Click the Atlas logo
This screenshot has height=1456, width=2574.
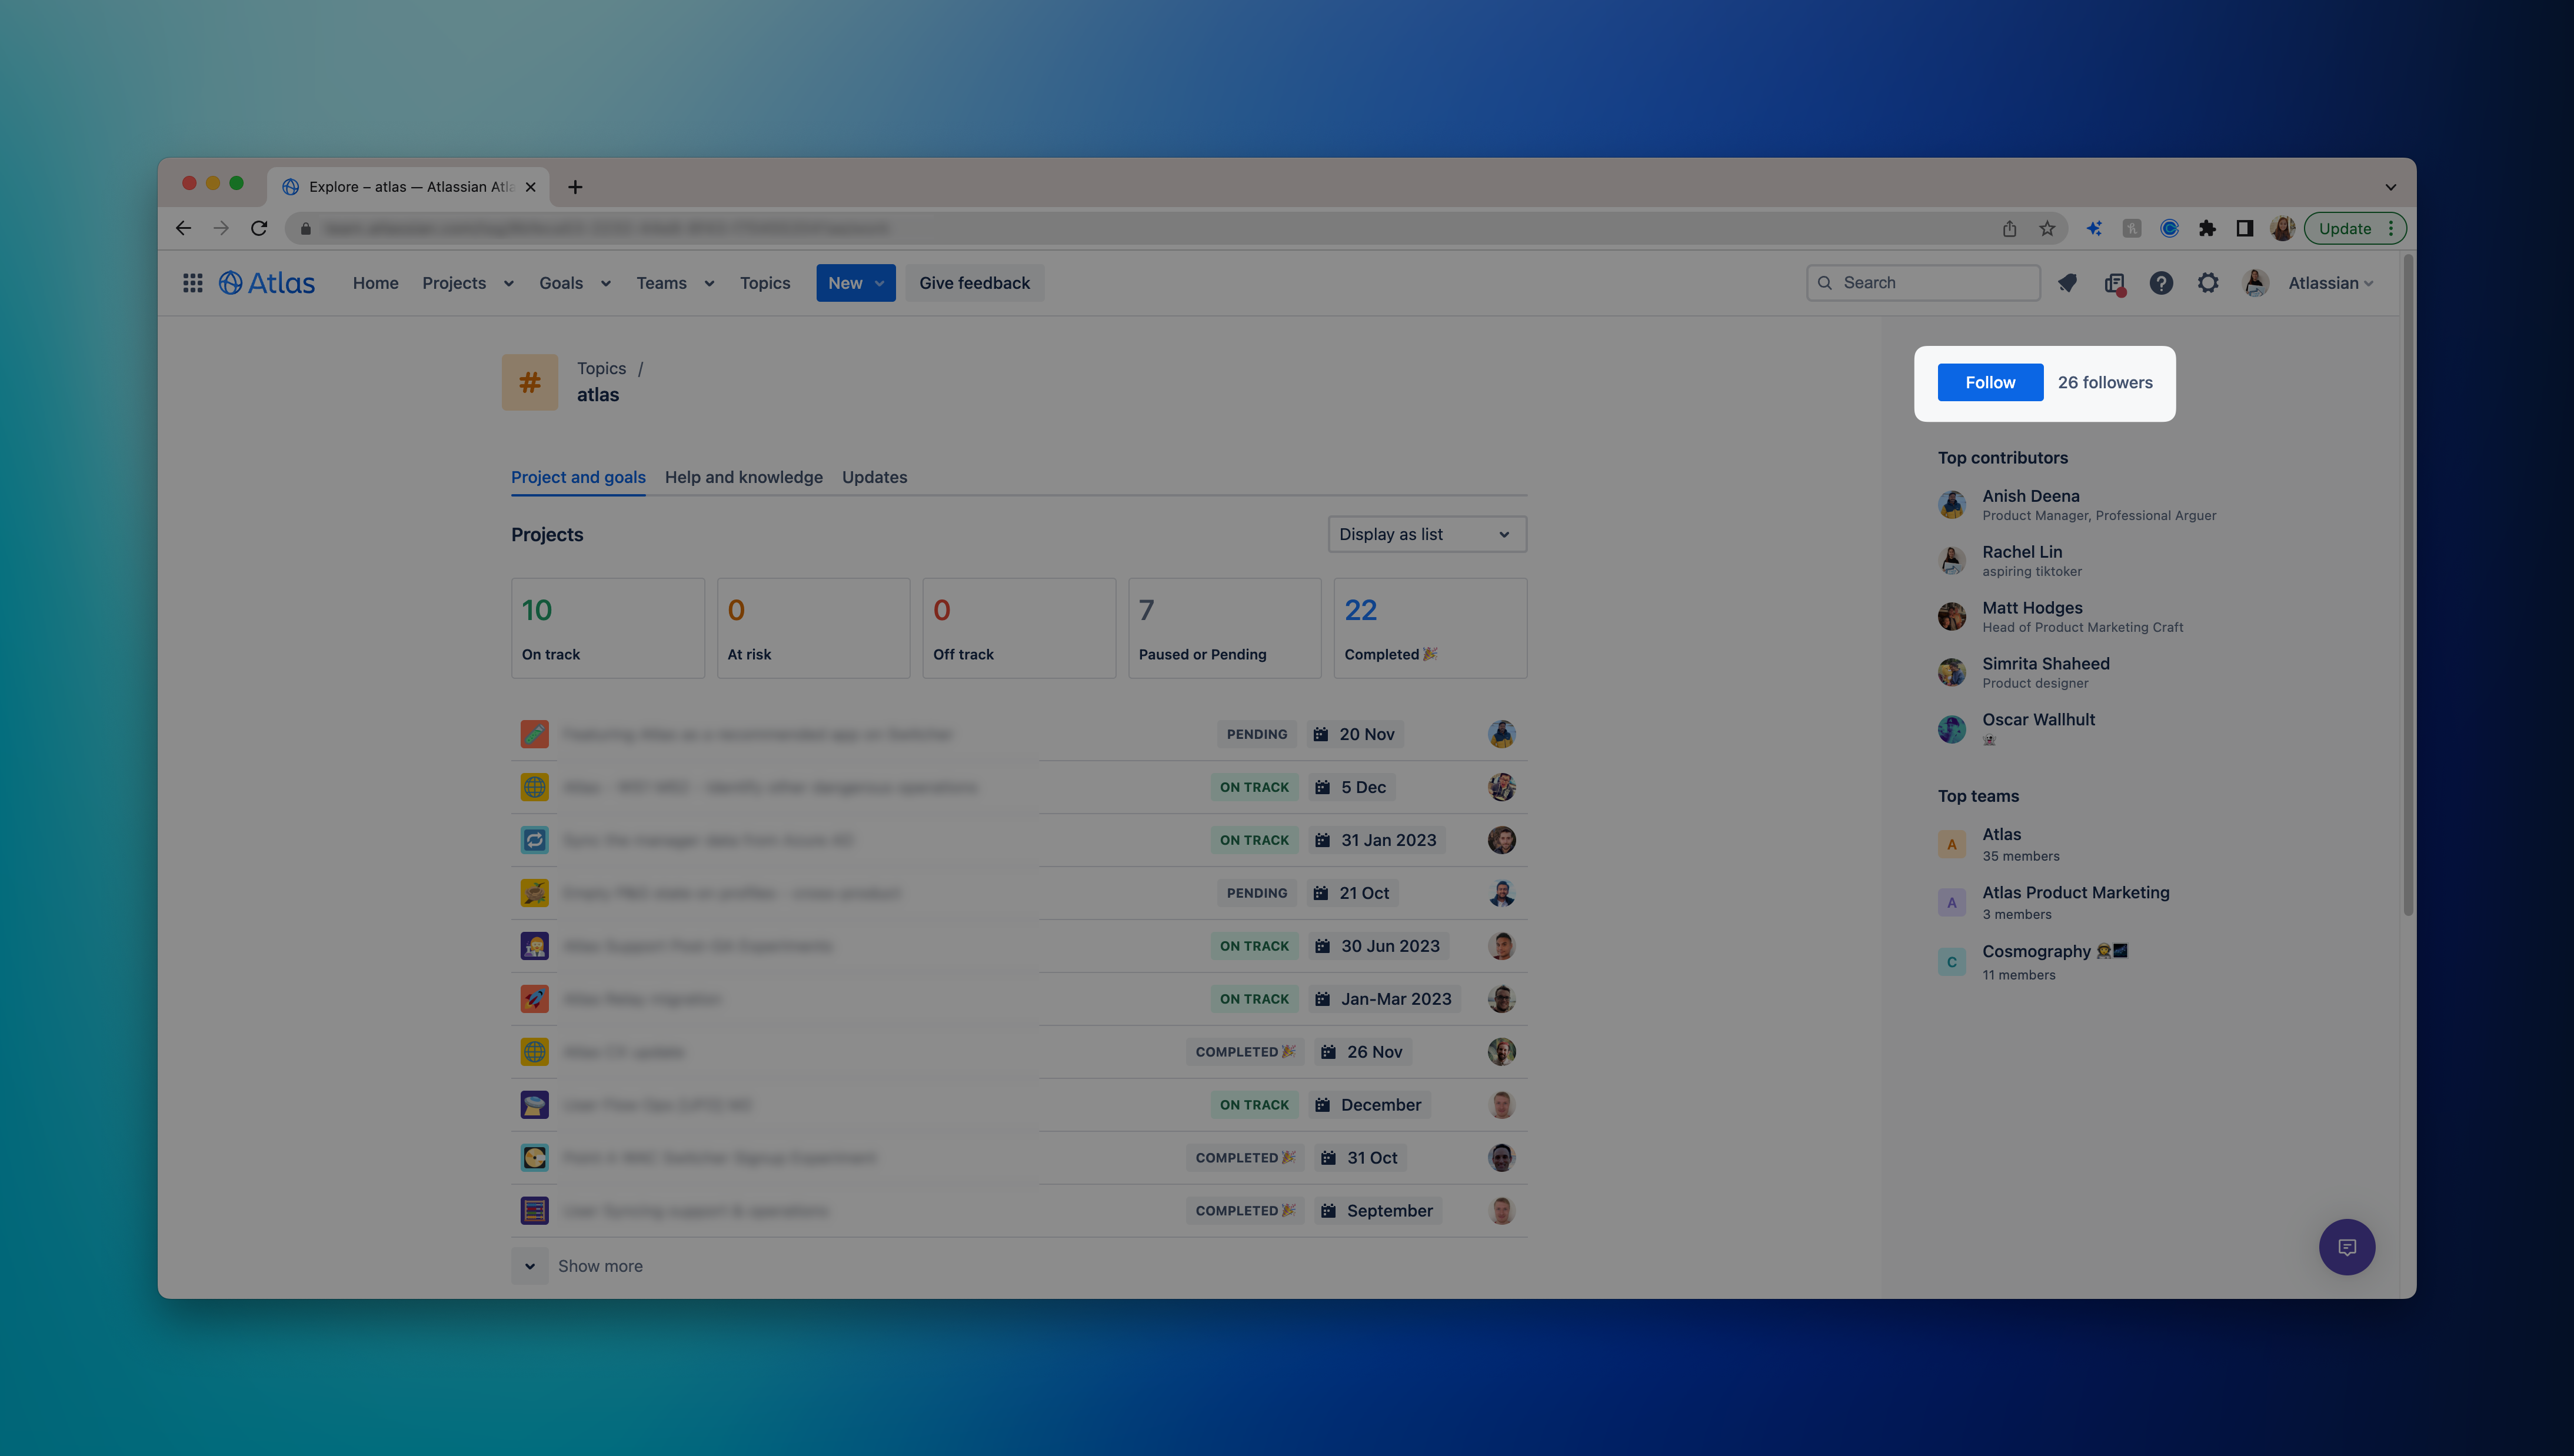tap(267, 283)
